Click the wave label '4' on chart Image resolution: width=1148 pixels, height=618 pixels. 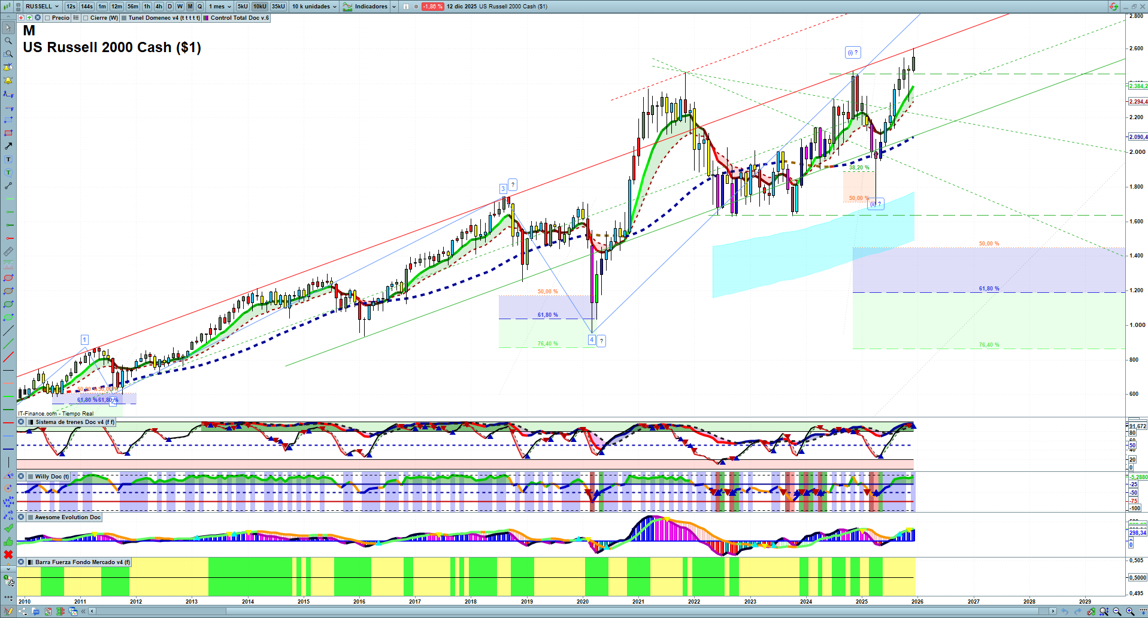point(592,340)
